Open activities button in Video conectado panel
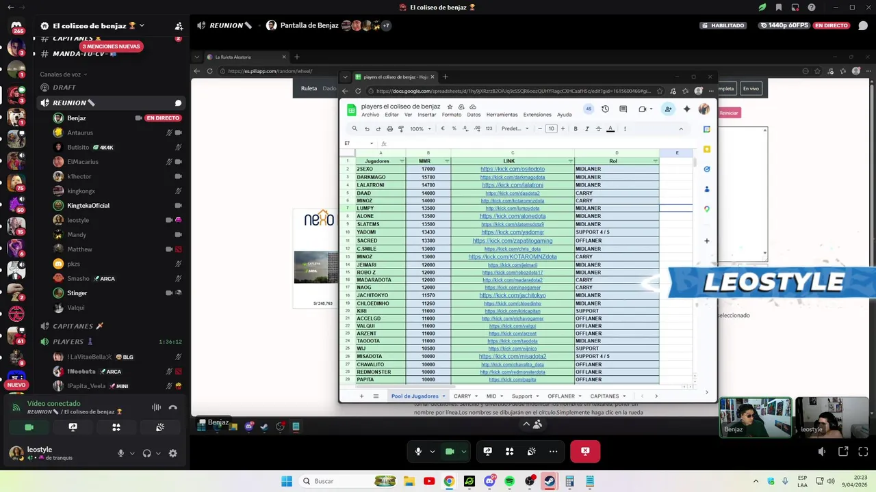 116,427
